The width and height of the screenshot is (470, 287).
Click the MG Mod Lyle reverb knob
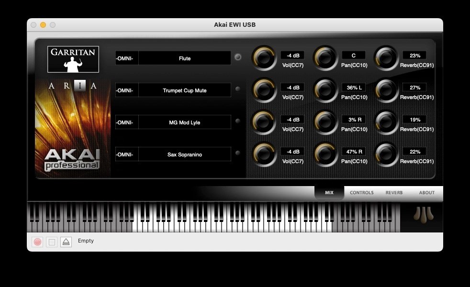tap(386, 122)
